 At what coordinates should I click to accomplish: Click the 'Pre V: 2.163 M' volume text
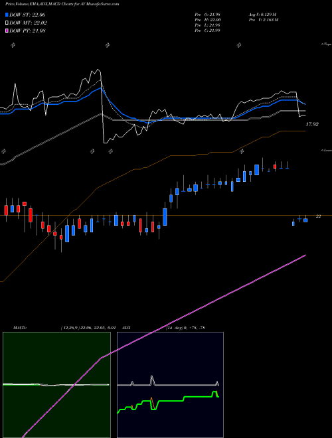tap(263, 20)
